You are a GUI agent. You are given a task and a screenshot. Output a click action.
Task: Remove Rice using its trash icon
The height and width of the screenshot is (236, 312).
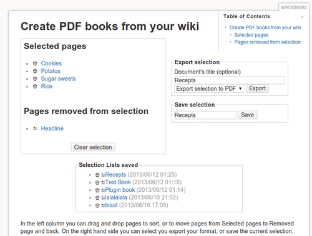point(35,87)
